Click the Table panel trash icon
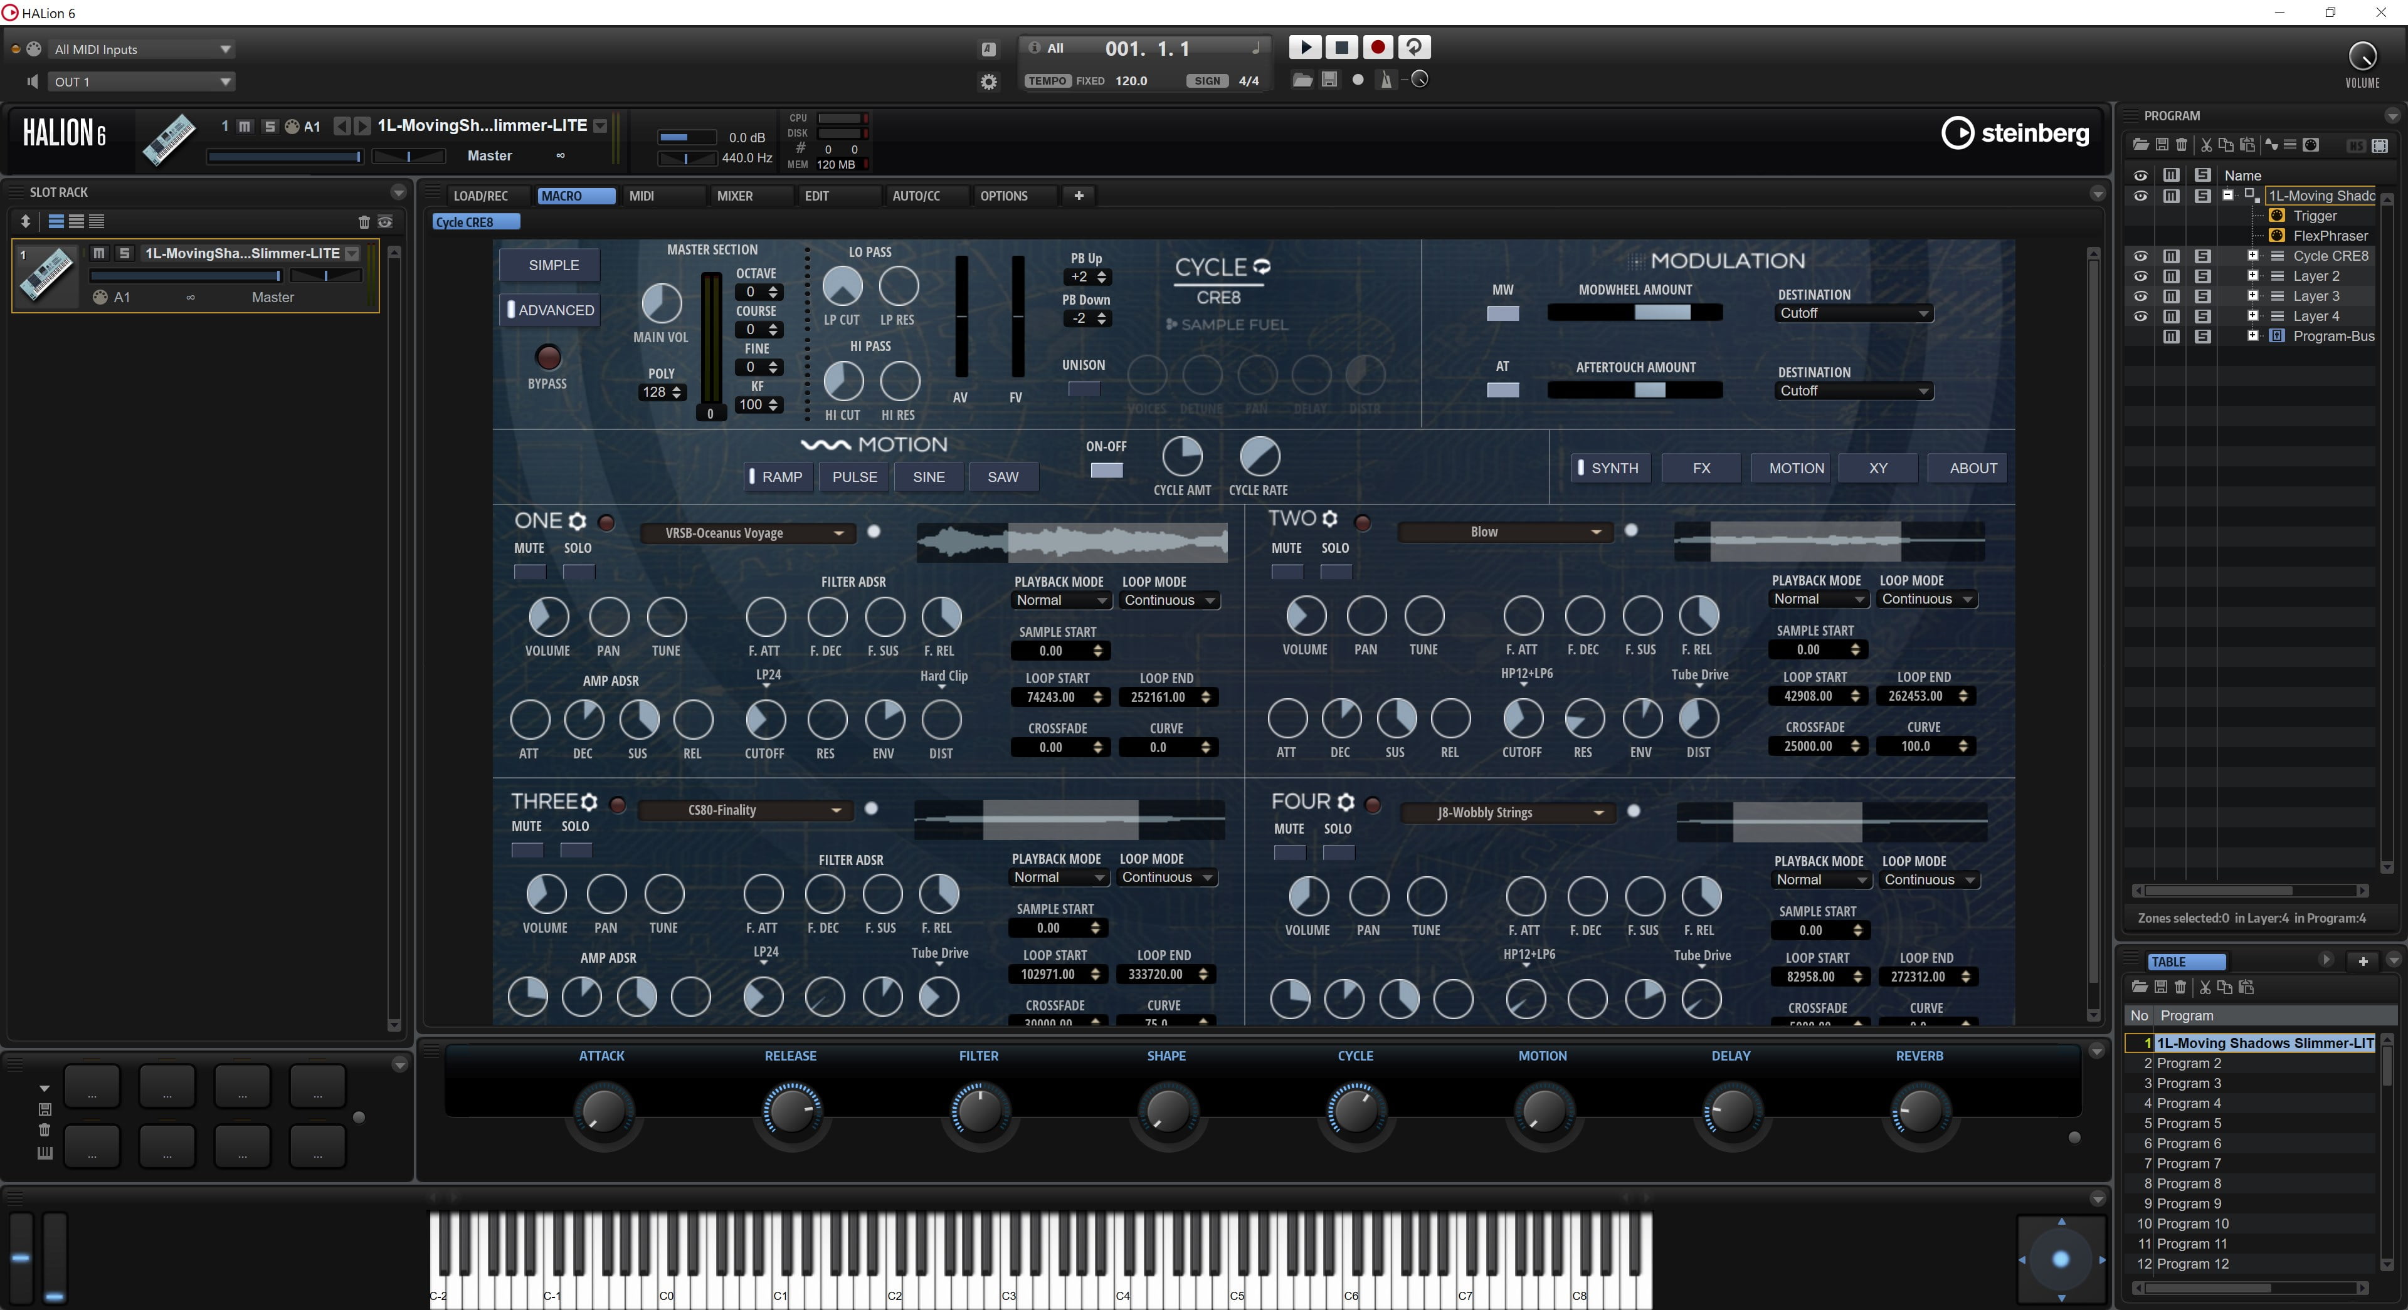 2181,987
